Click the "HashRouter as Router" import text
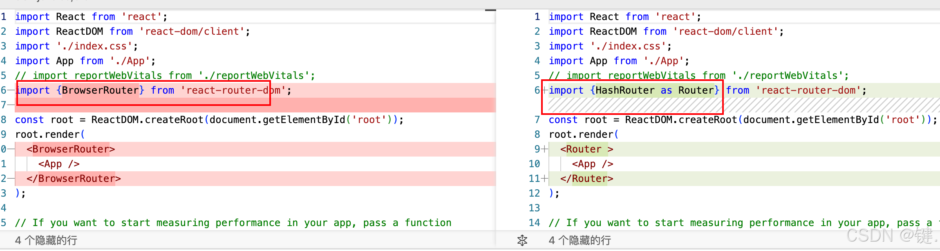 coord(655,90)
